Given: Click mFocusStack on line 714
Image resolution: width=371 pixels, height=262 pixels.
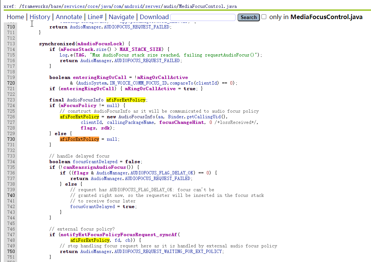Looking at the screenshot, I should click(x=77, y=49).
